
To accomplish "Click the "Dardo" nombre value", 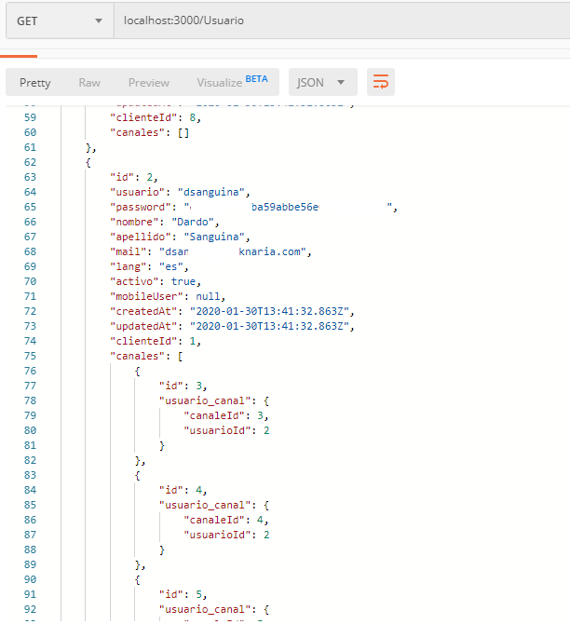I will [194, 222].
